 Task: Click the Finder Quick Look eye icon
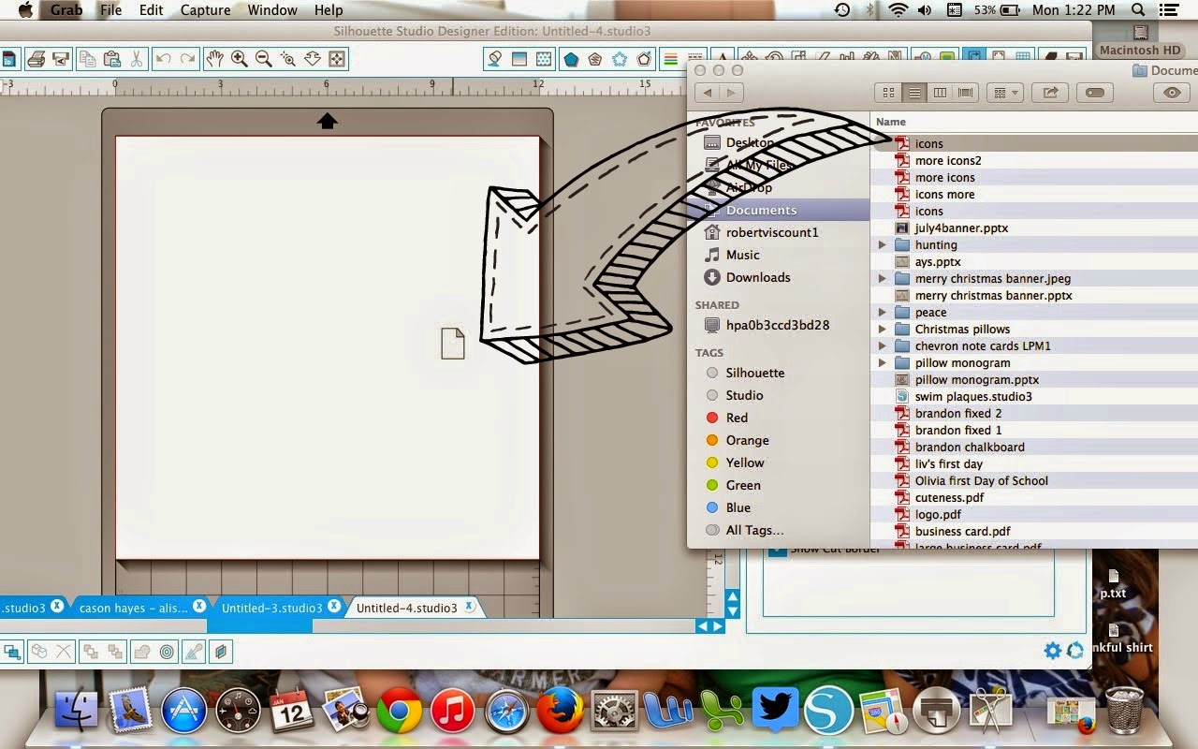point(1172,93)
